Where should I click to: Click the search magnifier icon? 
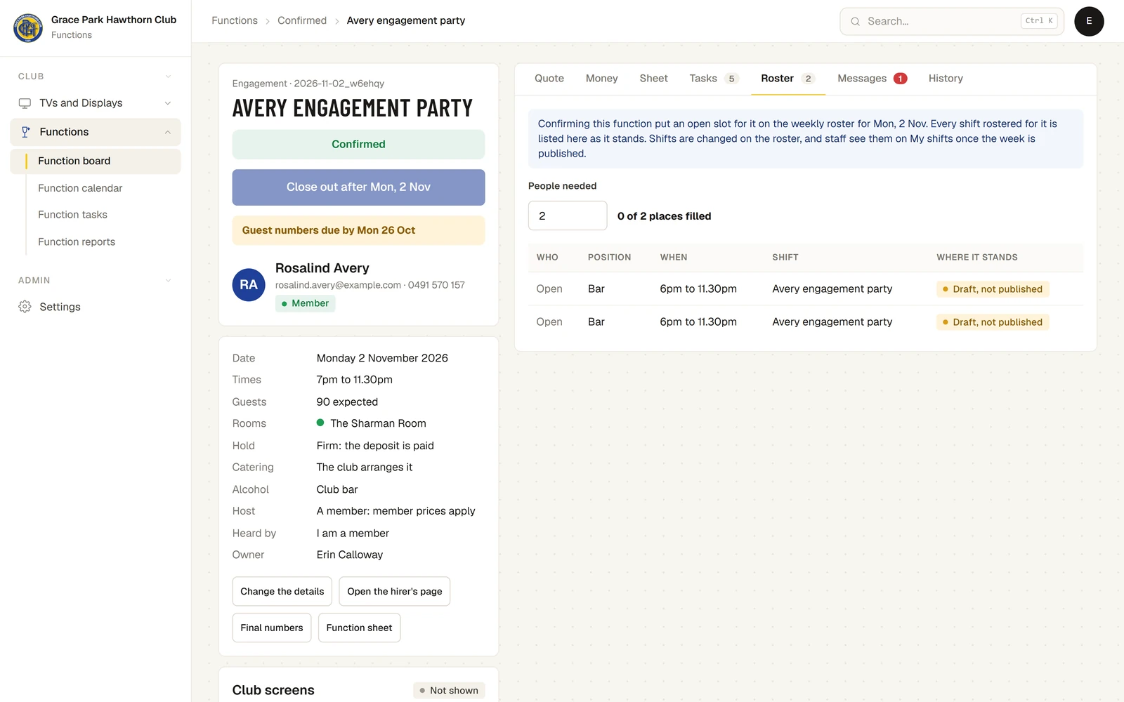tap(855, 22)
